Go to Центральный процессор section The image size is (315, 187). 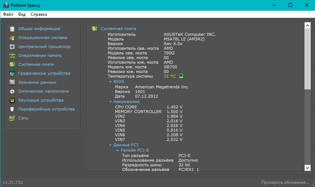pos(44,46)
